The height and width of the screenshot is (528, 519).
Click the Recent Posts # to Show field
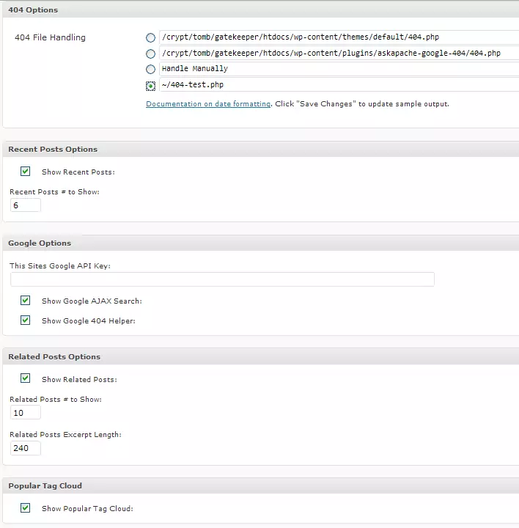click(26, 205)
